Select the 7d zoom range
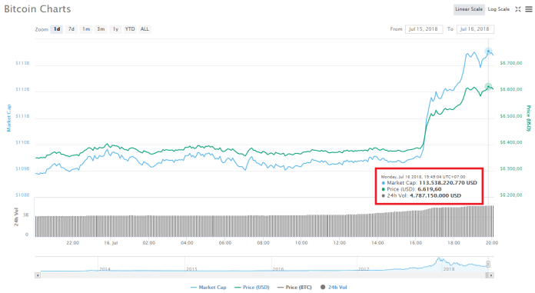This screenshot has height=293, width=535. (x=71, y=29)
